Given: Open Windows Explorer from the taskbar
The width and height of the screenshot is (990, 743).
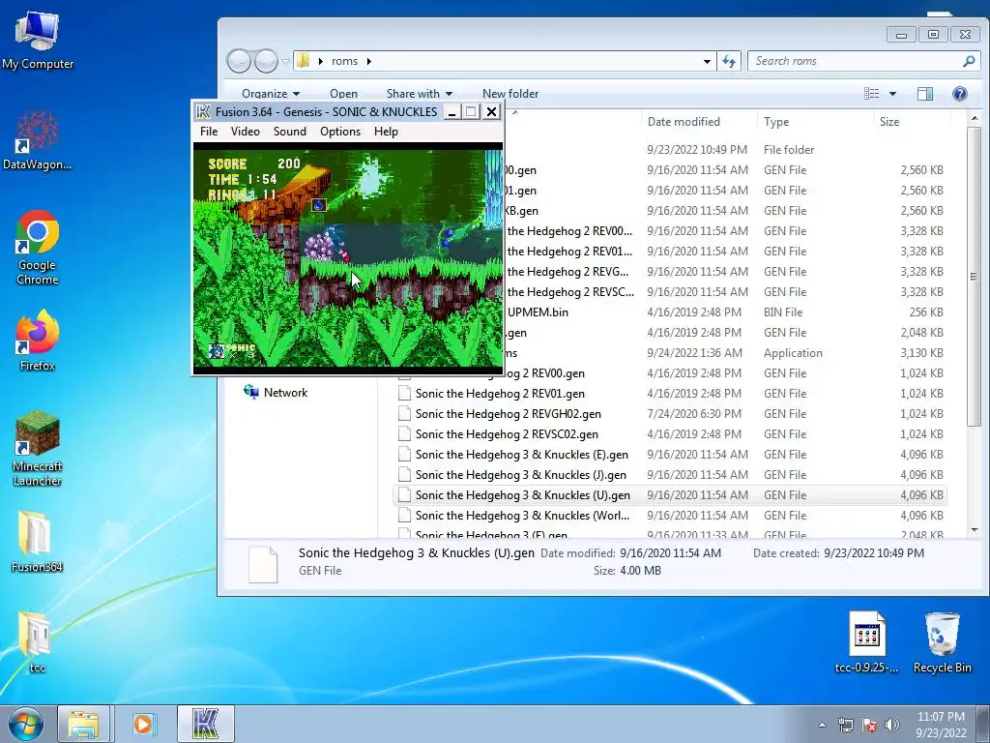Looking at the screenshot, I should (x=84, y=724).
